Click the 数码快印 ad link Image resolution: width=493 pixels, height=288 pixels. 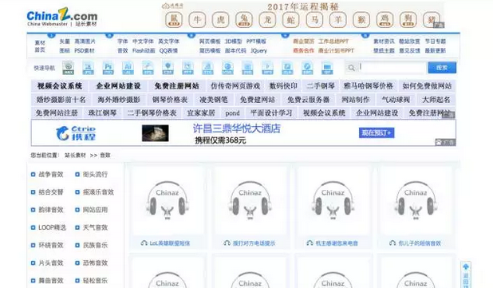(283, 86)
